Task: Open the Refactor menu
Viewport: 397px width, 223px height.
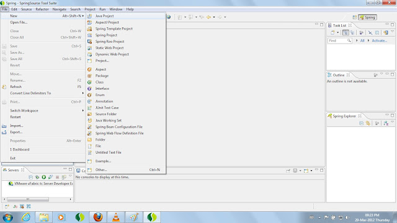Action: [x=42, y=9]
